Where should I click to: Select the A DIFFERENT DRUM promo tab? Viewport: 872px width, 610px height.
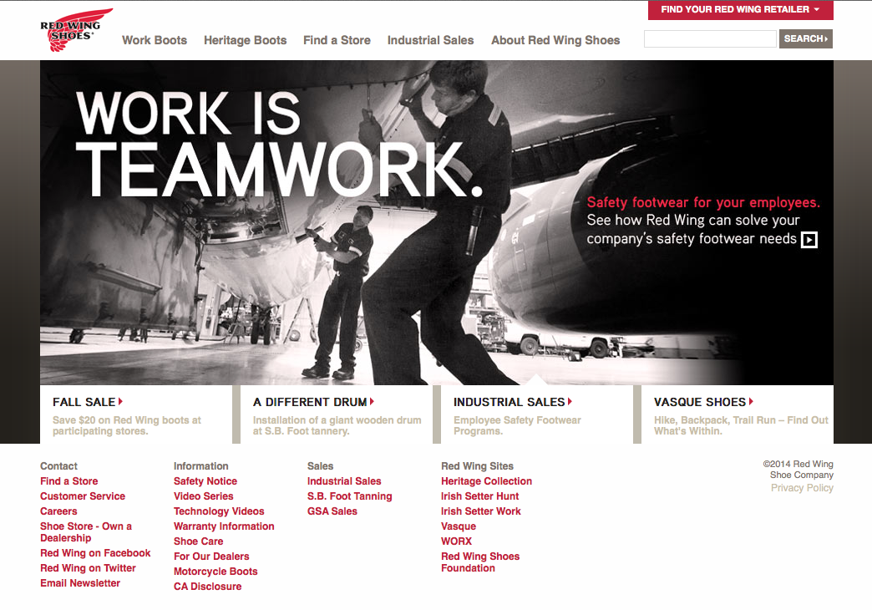pos(337,414)
